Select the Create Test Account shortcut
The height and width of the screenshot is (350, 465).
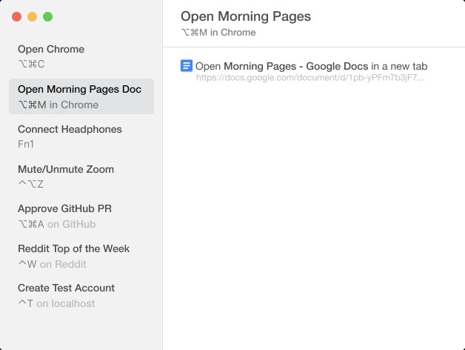pyautogui.click(x=81, y=296)
